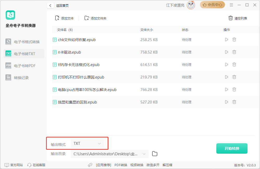
Task: Click file icon of 独显和集显的区别.epub
Action: (54, 102)
